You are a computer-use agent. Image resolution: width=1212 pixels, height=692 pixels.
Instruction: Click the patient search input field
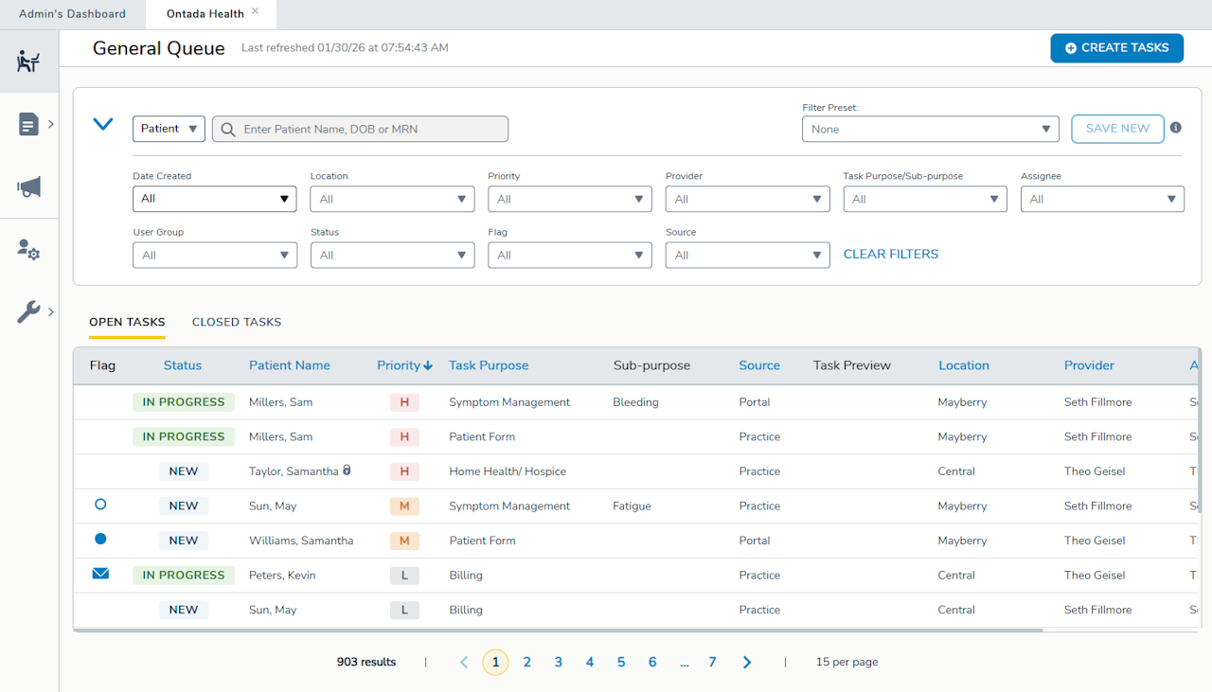click(369, 129)
